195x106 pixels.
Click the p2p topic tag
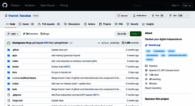(163, 55)
